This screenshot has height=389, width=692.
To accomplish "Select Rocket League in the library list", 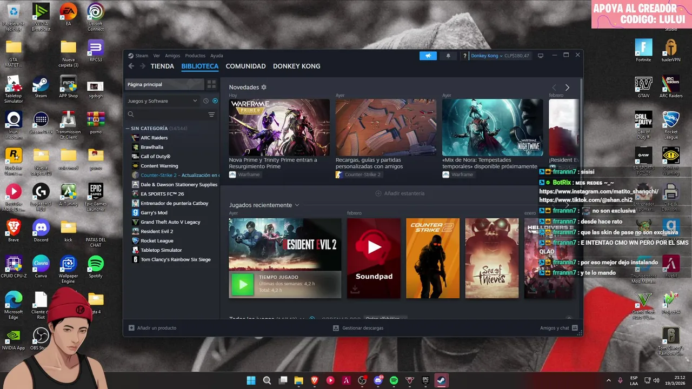I will (x=157, y=240).
